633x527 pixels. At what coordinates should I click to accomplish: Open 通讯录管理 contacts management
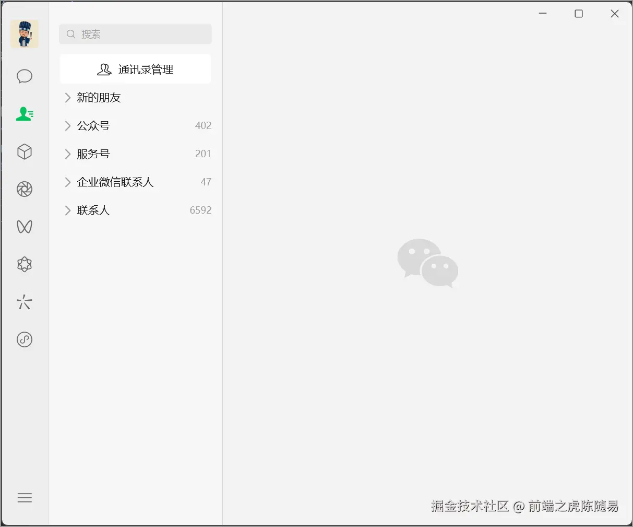135,69
